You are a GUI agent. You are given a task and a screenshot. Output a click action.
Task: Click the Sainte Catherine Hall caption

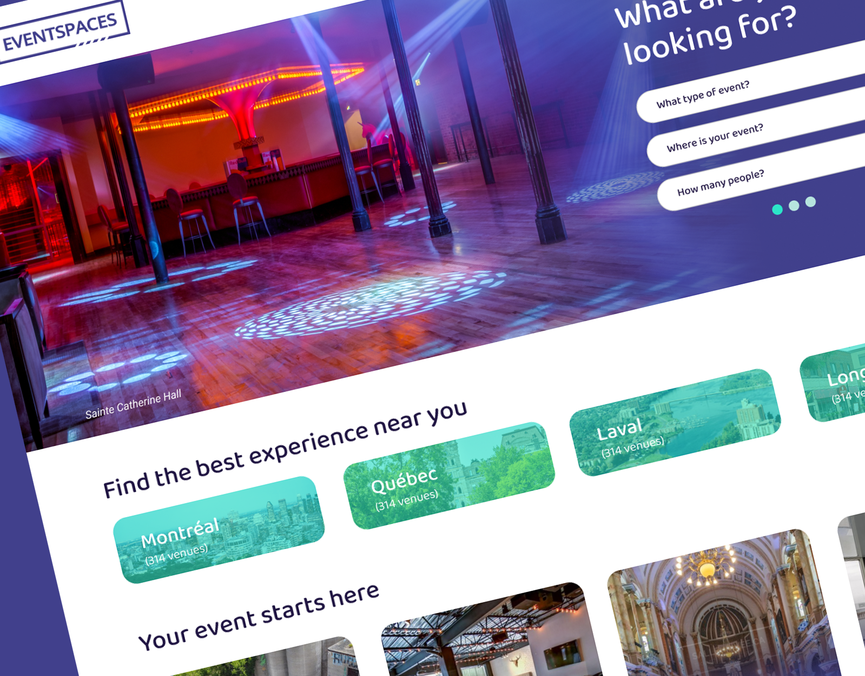point(133,405)
